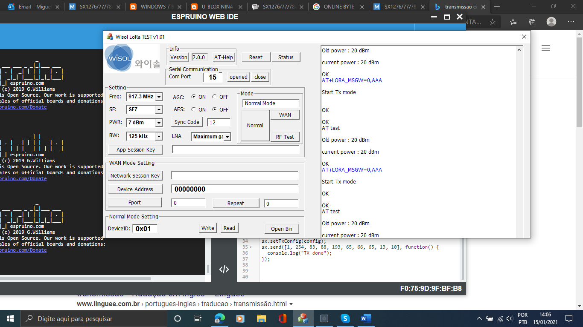The image size is (583, 327).
Task: Click the opened serial port button
Action: 238,77
